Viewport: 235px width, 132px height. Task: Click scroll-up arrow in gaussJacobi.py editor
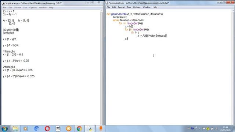[x=233, y=11]
